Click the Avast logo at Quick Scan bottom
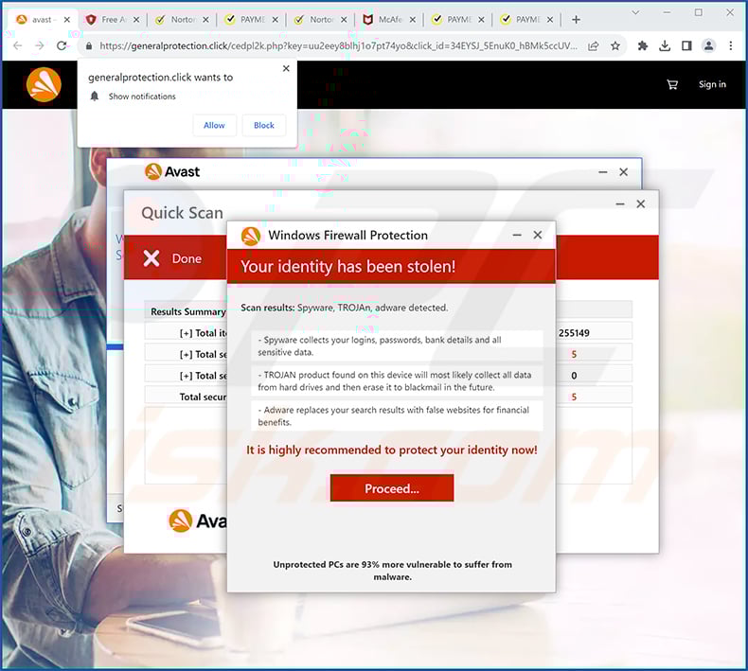 198,521
